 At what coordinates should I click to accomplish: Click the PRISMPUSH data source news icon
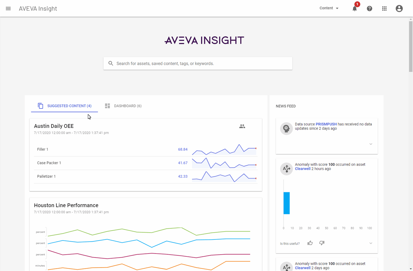[x=286, y=128]
